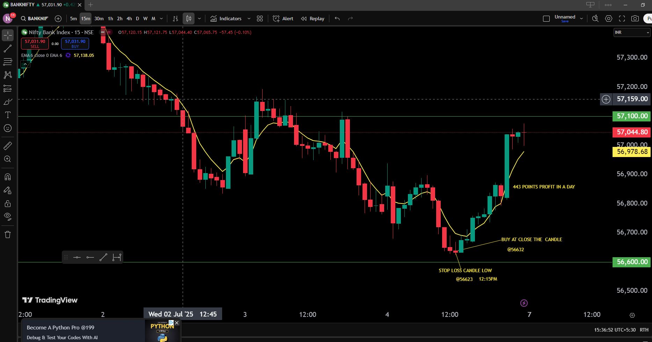The height and width of the screenshot is (342, 652).
Task: Select the Measure ruler tool
Action: 8,146
